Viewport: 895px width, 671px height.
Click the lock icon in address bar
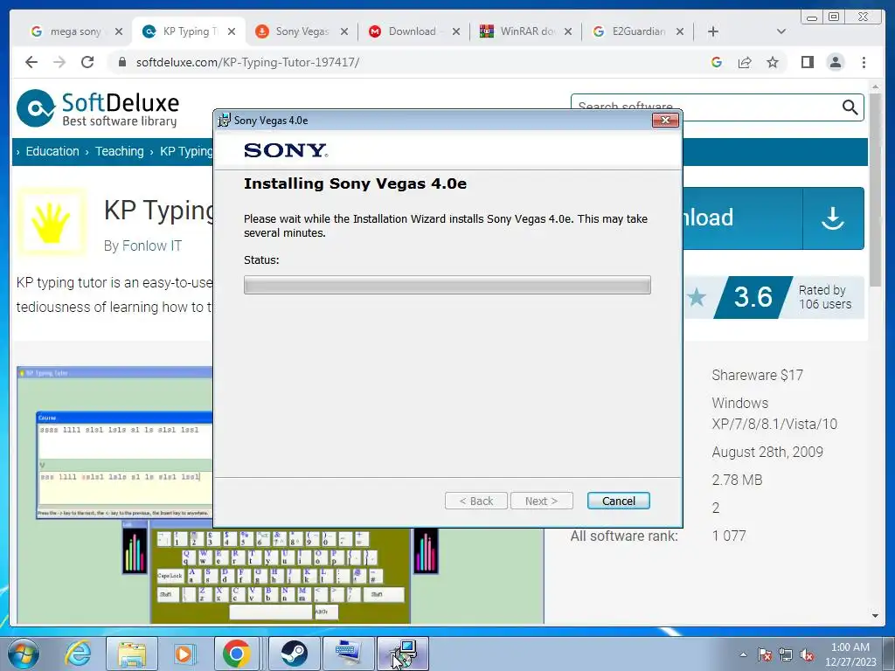point(121,62)
